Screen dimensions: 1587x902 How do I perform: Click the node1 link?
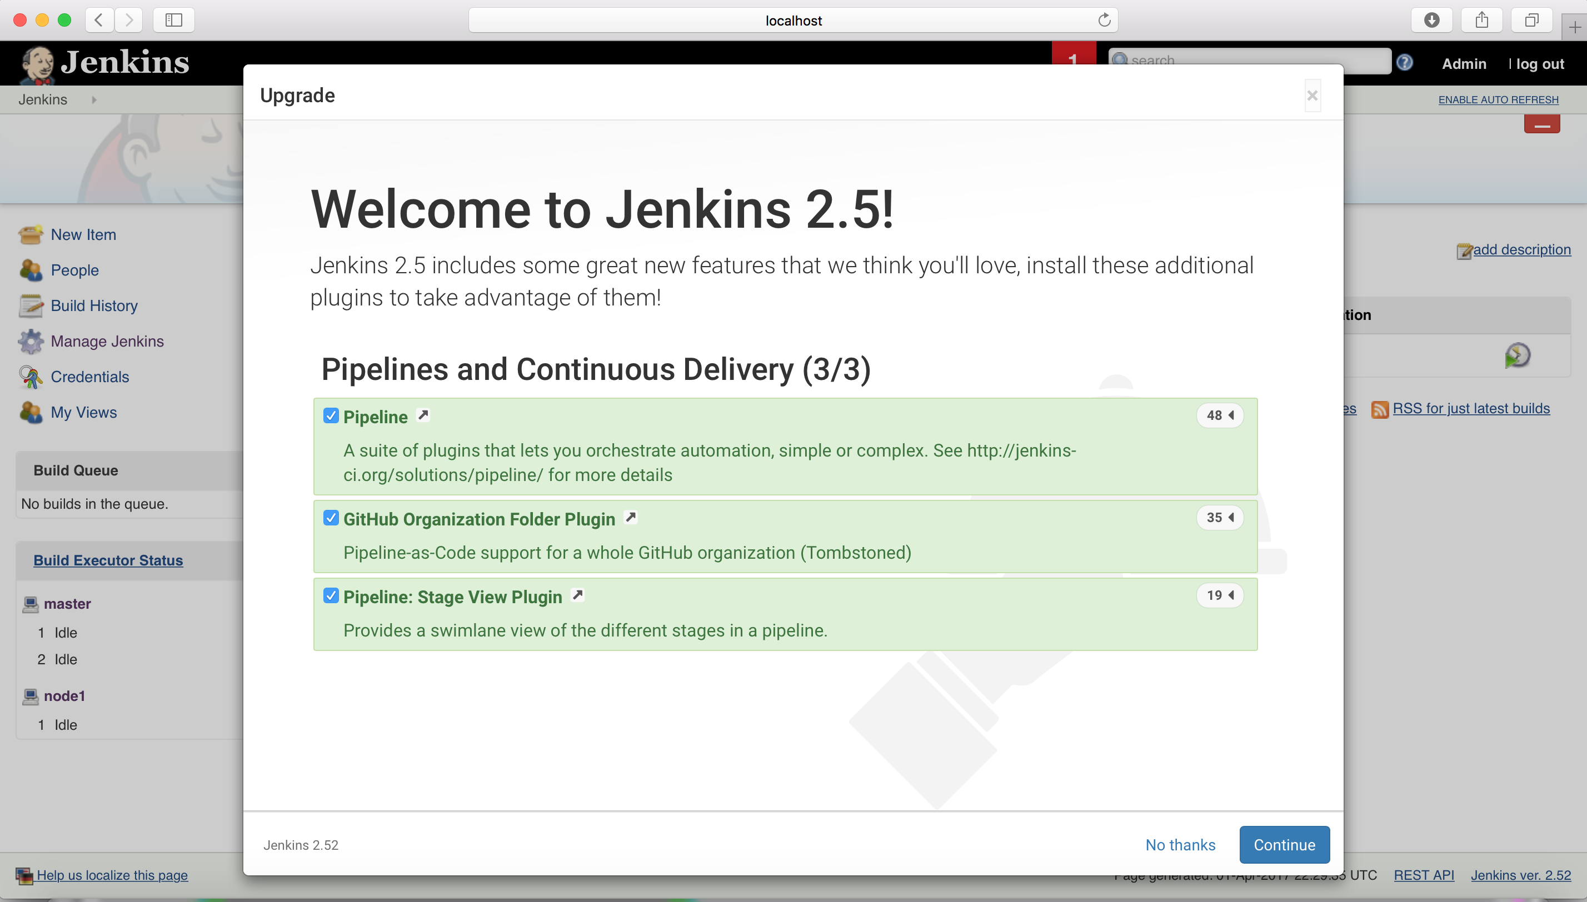click(64, 696)
